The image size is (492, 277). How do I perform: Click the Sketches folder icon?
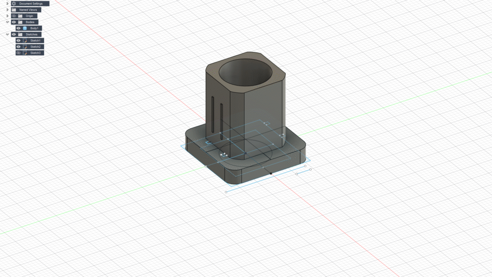(x=21, y=35)
